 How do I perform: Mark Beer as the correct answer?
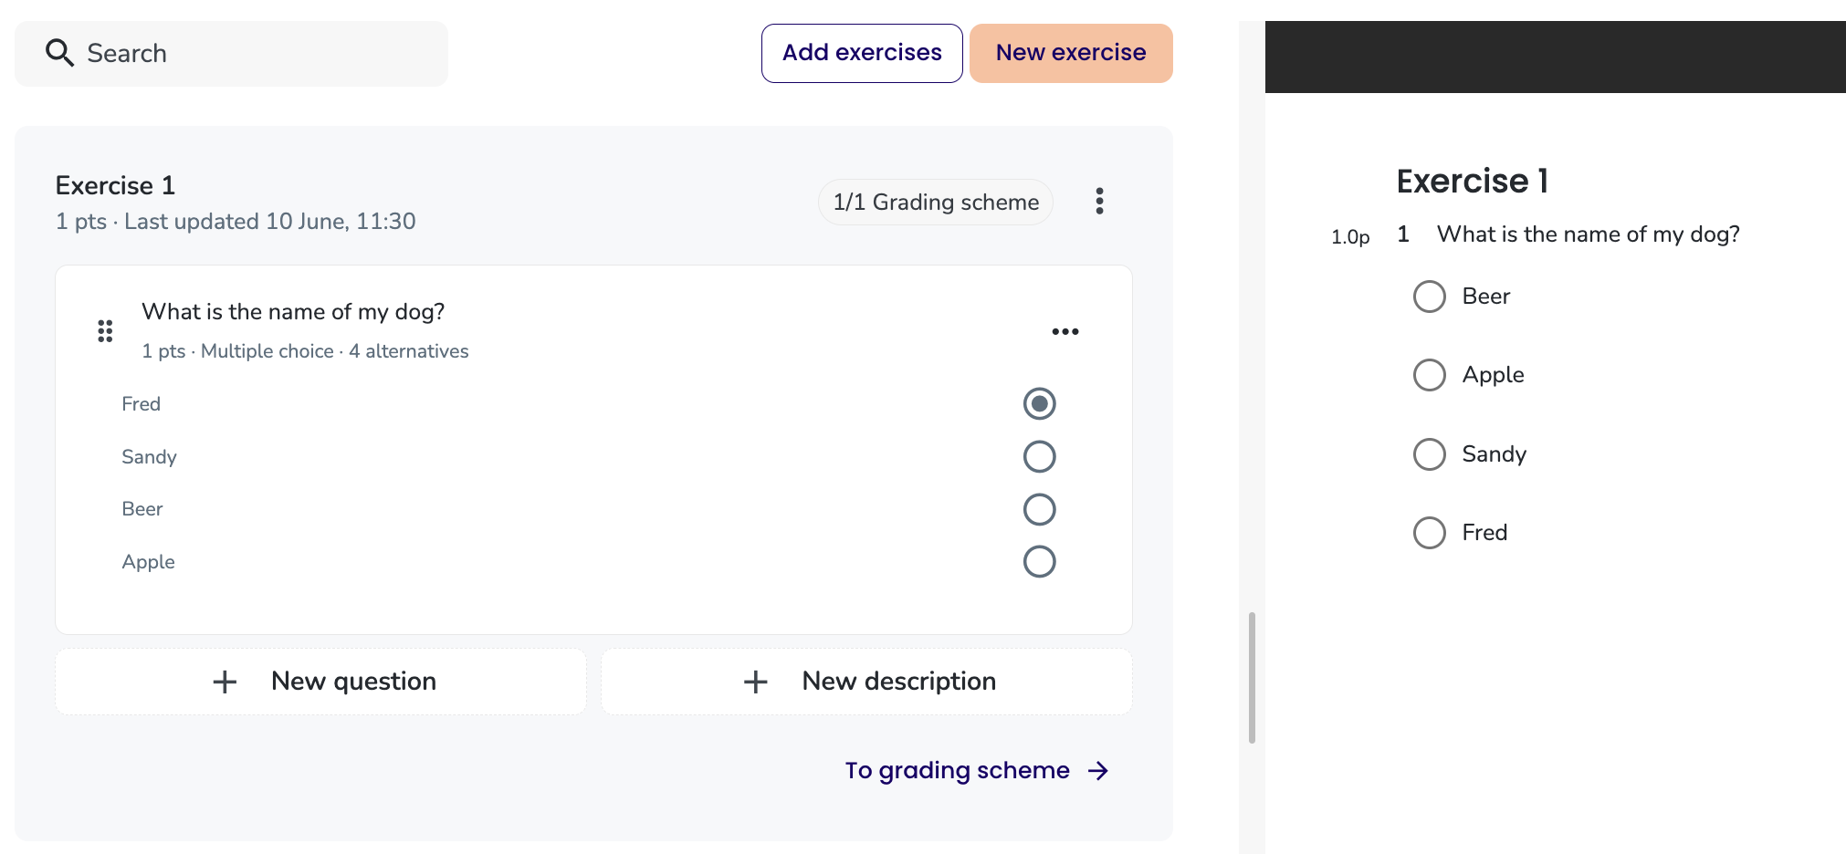(x=1039, y=509)
